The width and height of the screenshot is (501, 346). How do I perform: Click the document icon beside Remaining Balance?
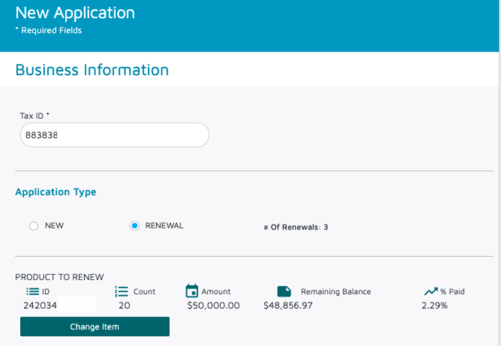click(x=284, y=291)
